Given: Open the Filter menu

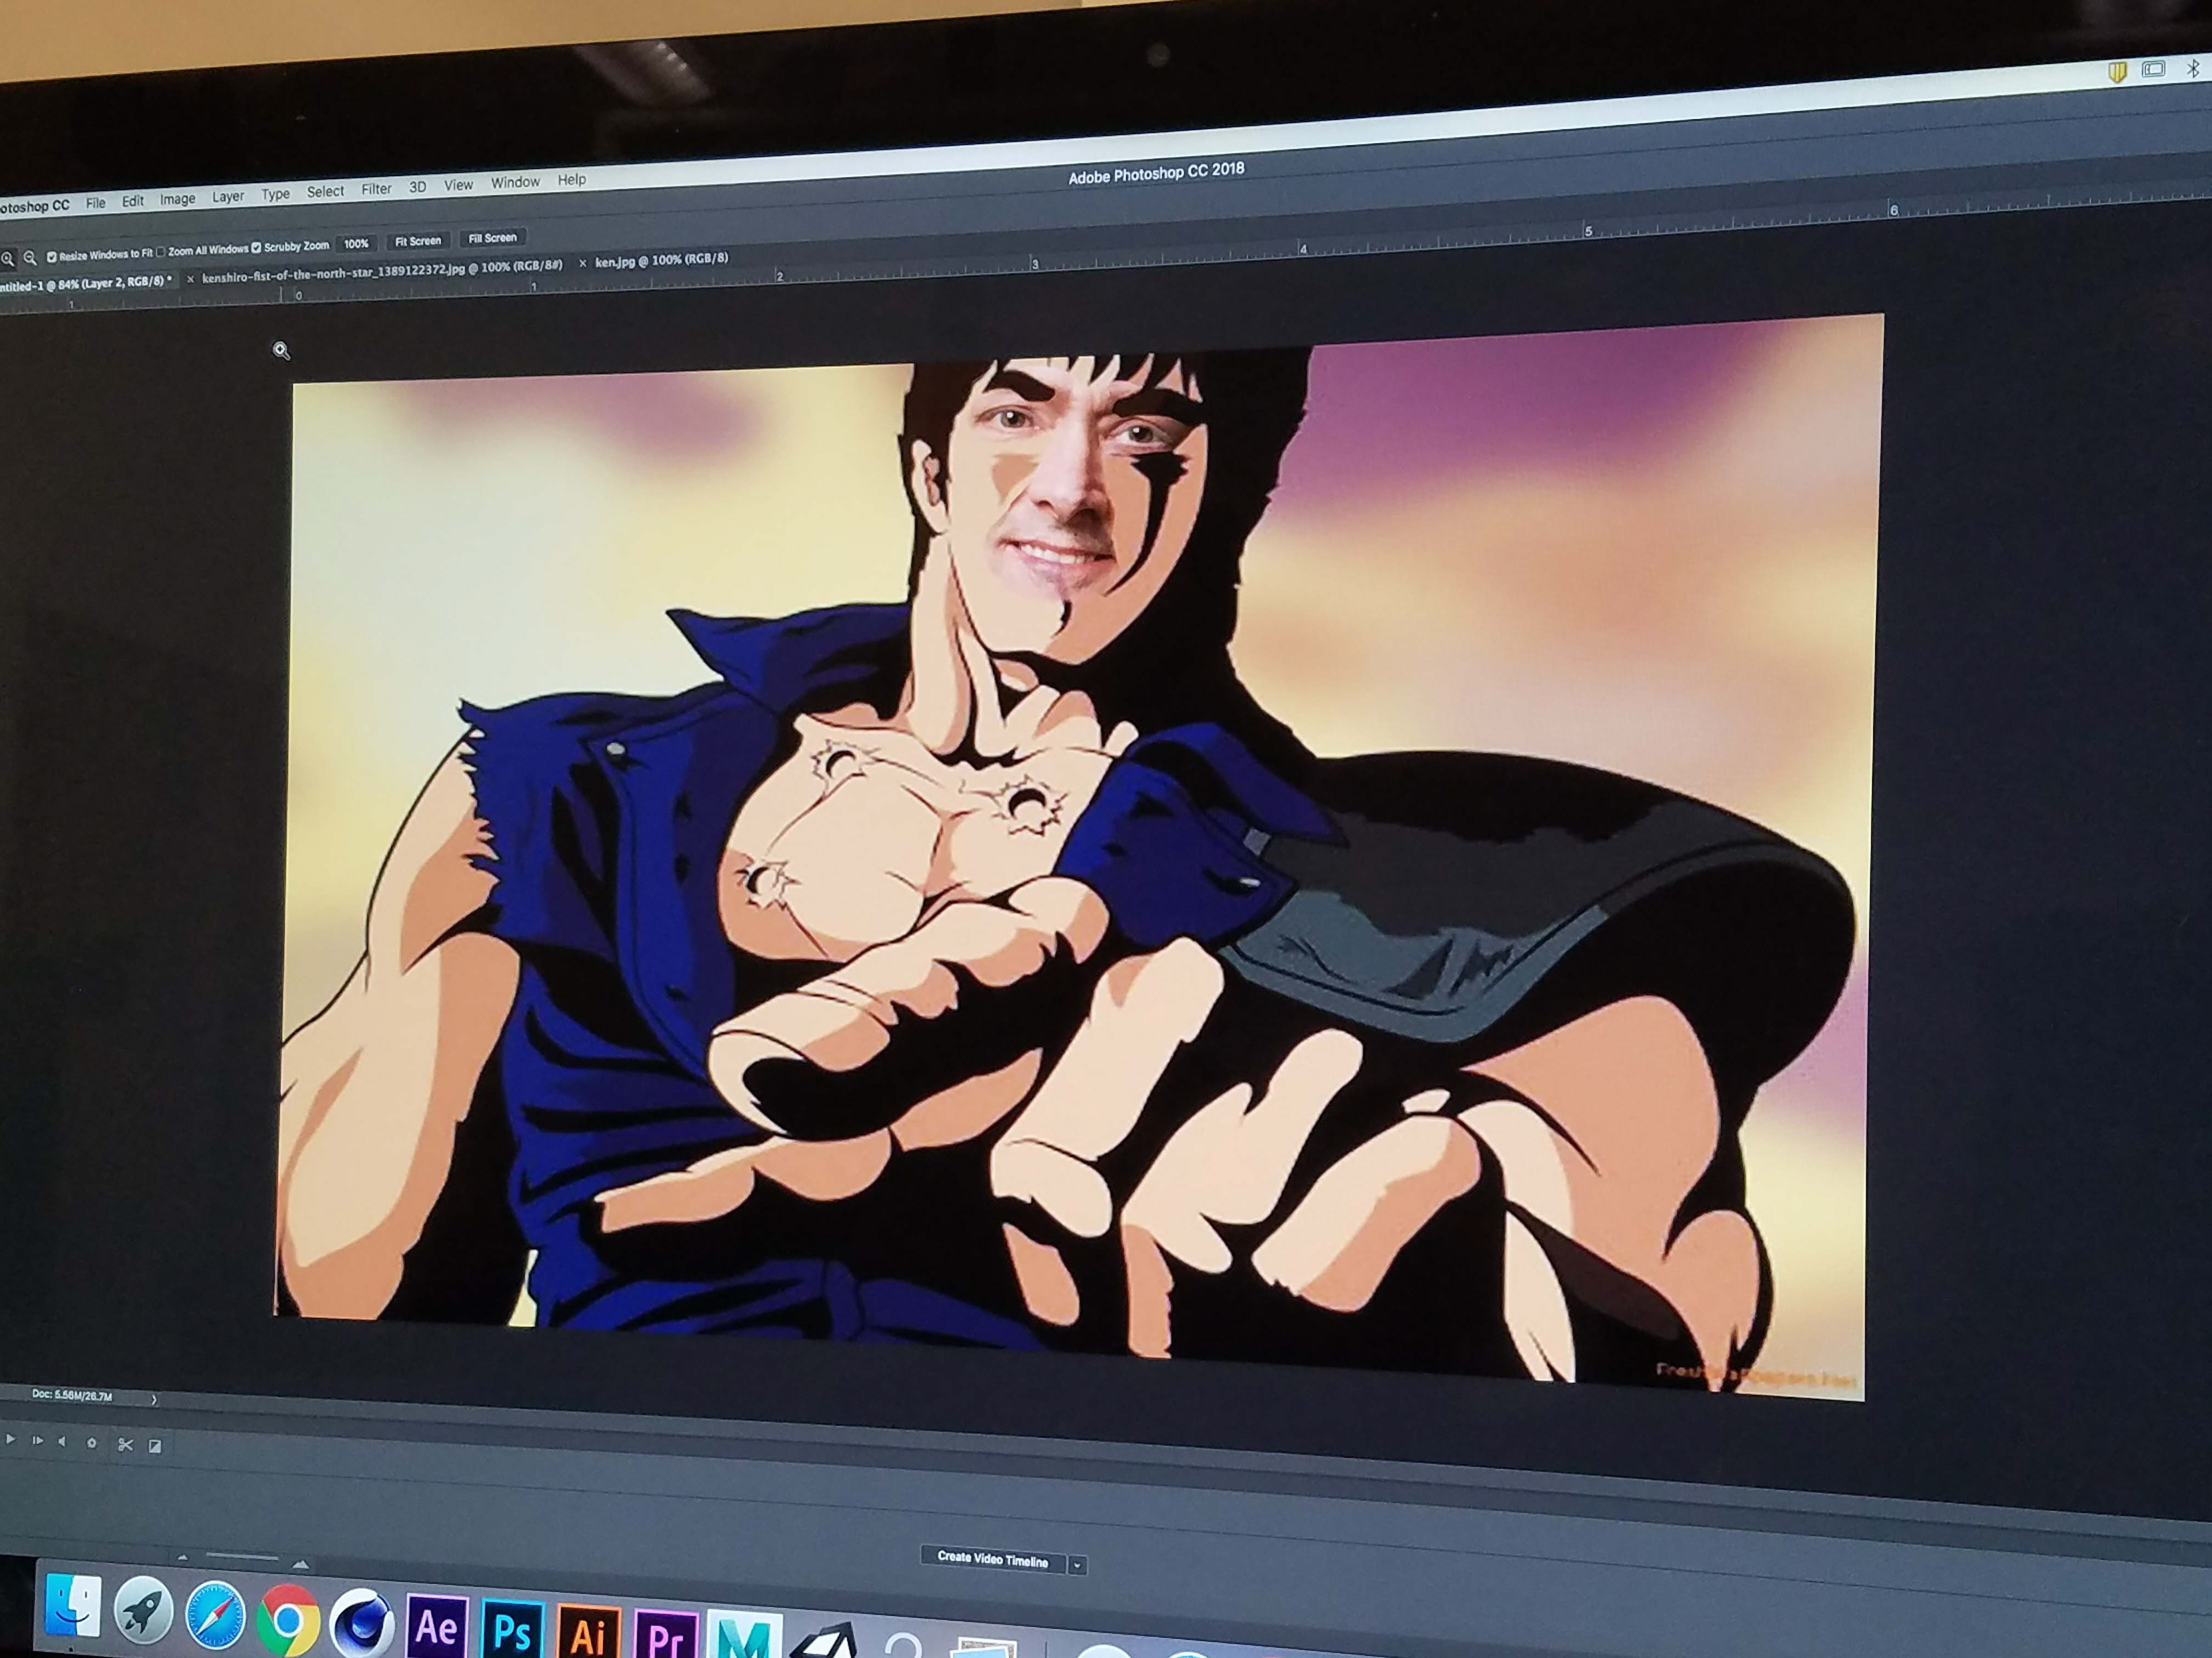Looking at the screenshot, I should click(376, 189).
